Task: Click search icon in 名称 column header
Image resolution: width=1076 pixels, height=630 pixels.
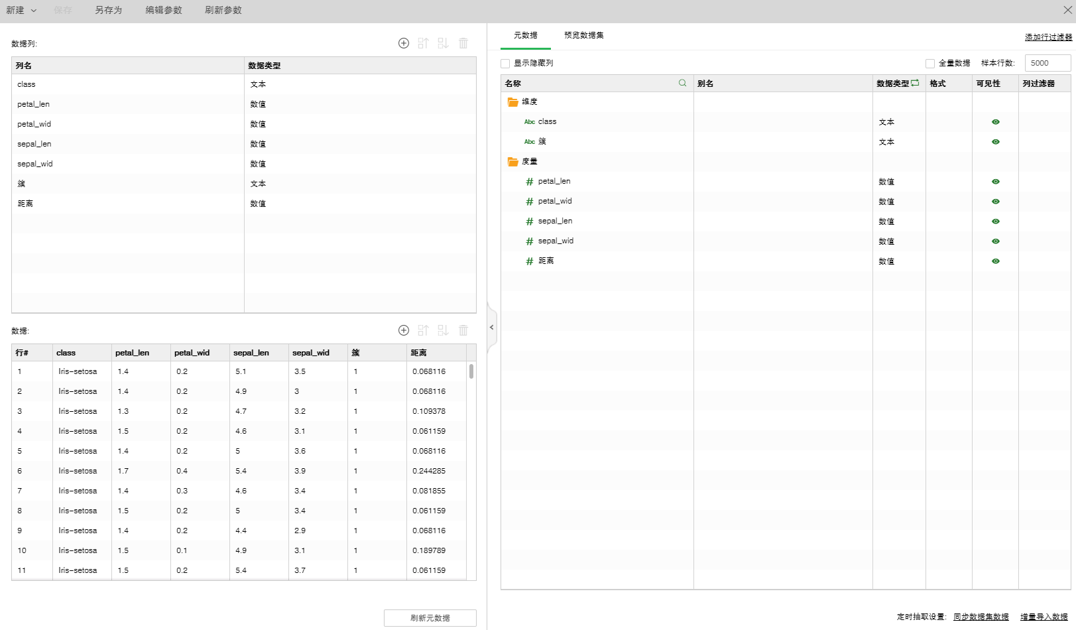Action: 682,84
